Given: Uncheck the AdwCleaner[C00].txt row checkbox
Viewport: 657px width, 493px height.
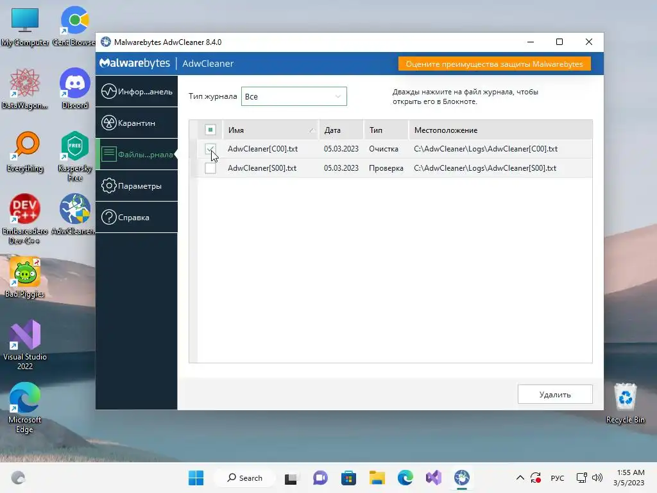Looking at the screenshot, I should [x=210, y=149].
